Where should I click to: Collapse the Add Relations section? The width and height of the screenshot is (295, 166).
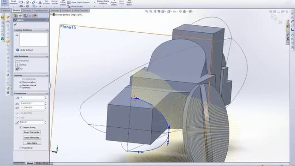click(x=47, y=56)
